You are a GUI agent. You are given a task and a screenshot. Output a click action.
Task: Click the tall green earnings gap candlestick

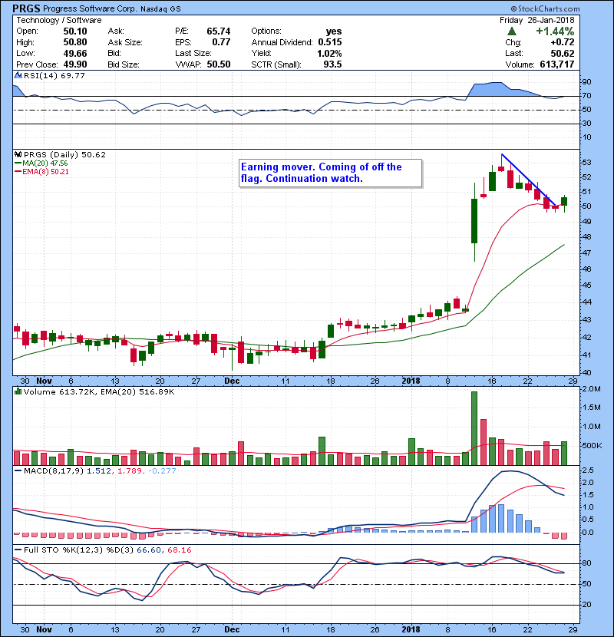point(474,221)
